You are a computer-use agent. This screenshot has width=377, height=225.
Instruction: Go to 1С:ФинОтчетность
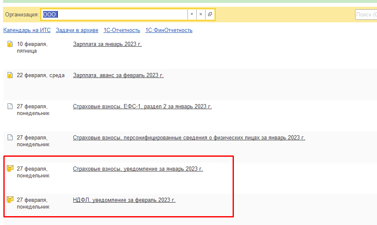169,30
